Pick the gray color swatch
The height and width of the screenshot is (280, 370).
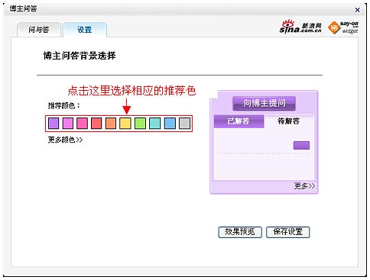[184, 124]
